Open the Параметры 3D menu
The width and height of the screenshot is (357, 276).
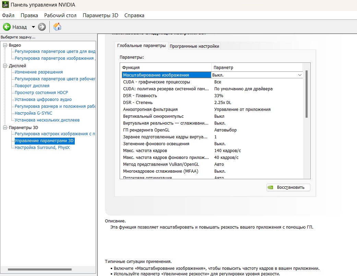(100, 15)
